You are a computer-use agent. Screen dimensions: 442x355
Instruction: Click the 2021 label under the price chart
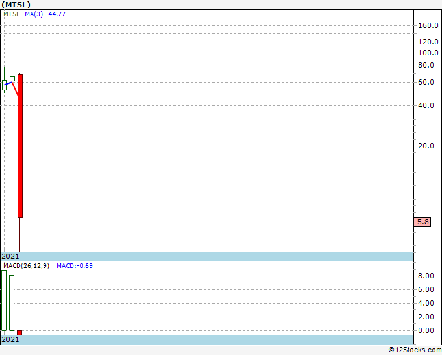pos(10,256)
